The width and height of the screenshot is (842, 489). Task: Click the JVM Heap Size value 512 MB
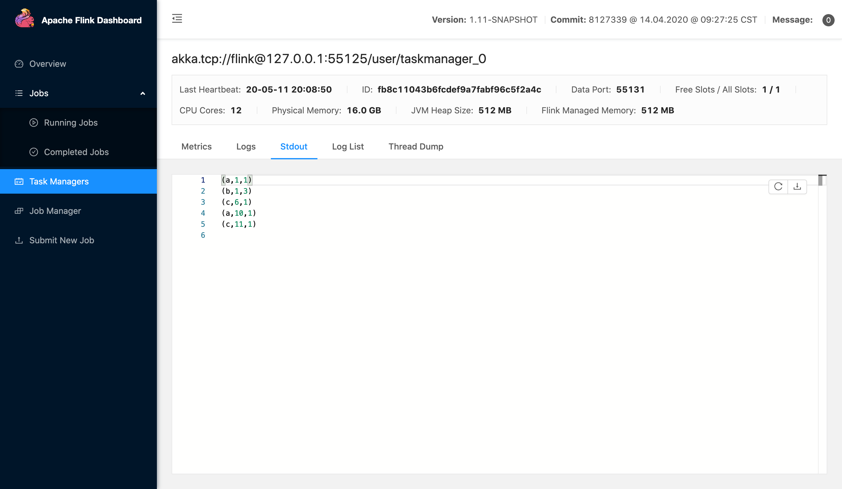495,110
